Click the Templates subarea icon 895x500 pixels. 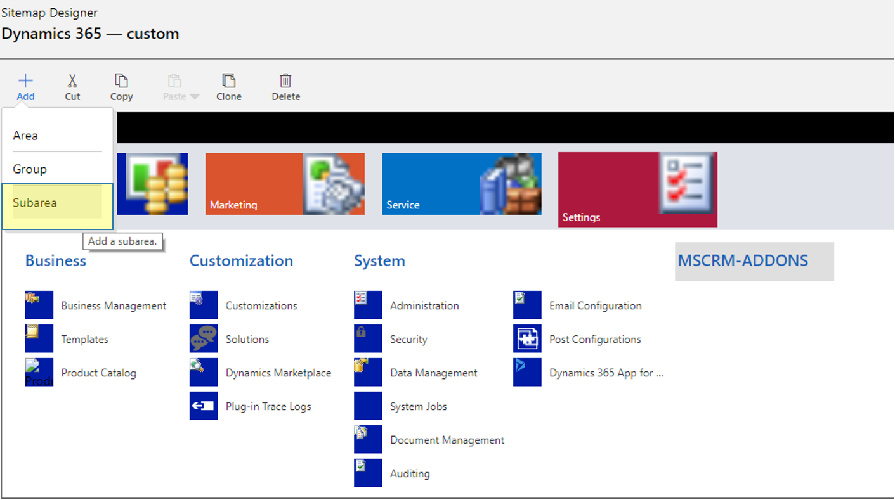[x=39, y=338]
